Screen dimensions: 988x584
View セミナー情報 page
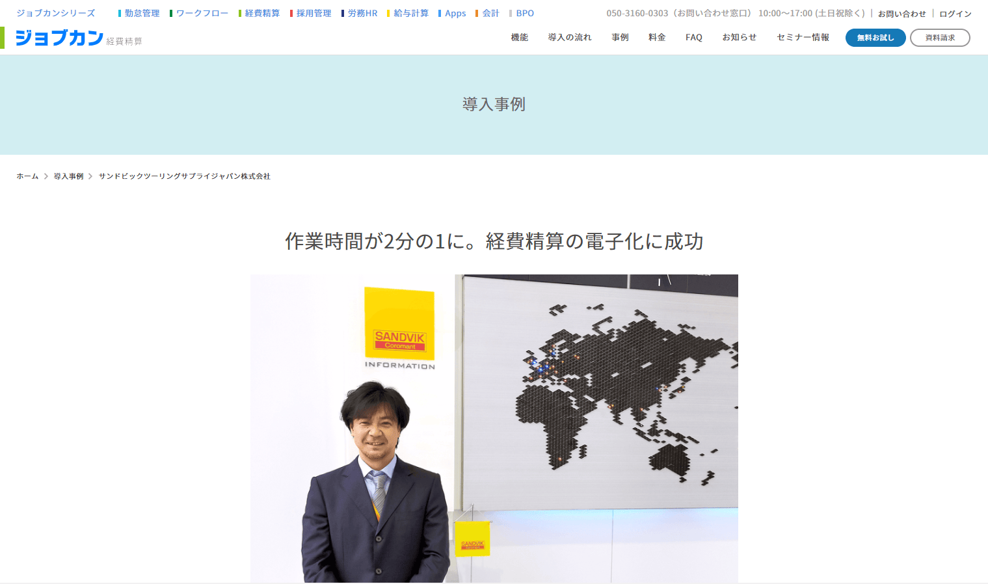pos(803,38)
